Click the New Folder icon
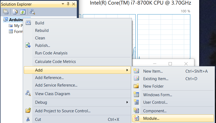The height and width of the screenshot is (123, 216). click(x=136, y=86)
